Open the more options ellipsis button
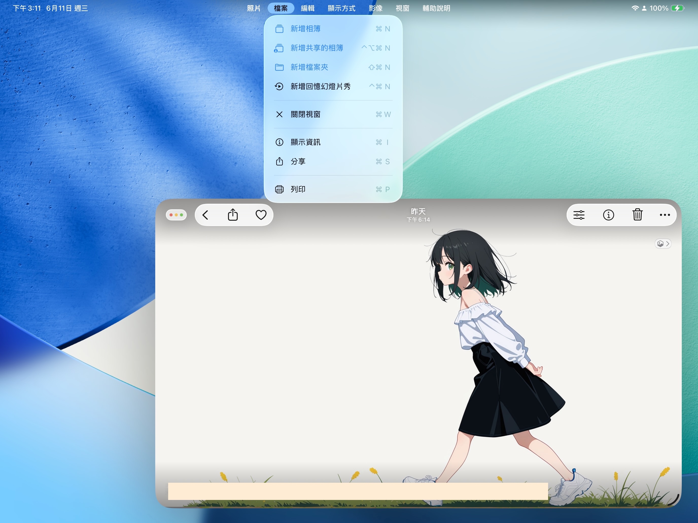698x523 pixels. point(665,215)
